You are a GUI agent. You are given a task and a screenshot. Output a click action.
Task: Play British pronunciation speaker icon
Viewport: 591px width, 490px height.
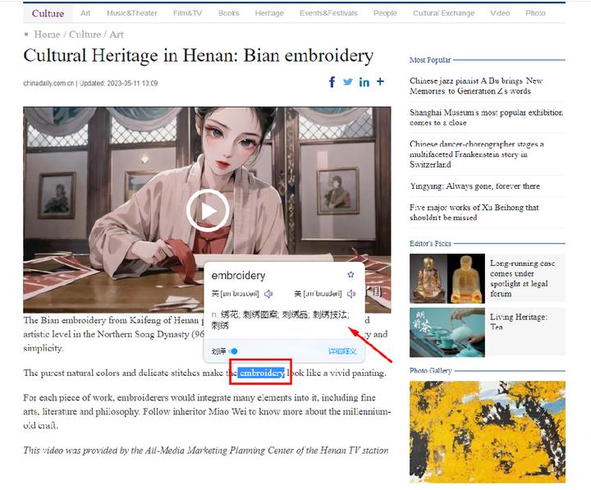(x=268, y=294)
